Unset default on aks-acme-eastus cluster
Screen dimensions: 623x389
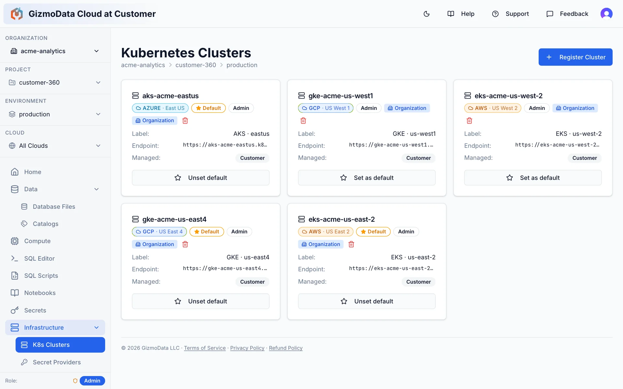201,178
